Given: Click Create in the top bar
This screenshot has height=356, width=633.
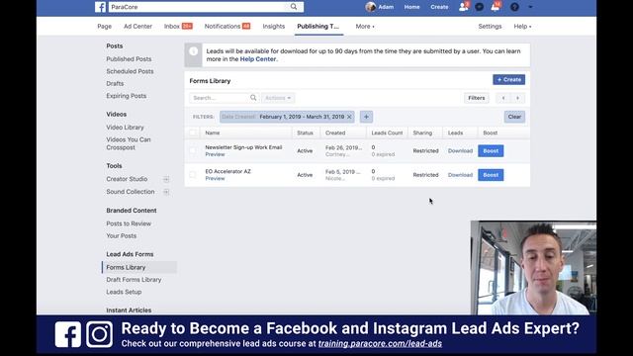Looking at the screenshot, I should pyautogui.click(x=439, y=7).
